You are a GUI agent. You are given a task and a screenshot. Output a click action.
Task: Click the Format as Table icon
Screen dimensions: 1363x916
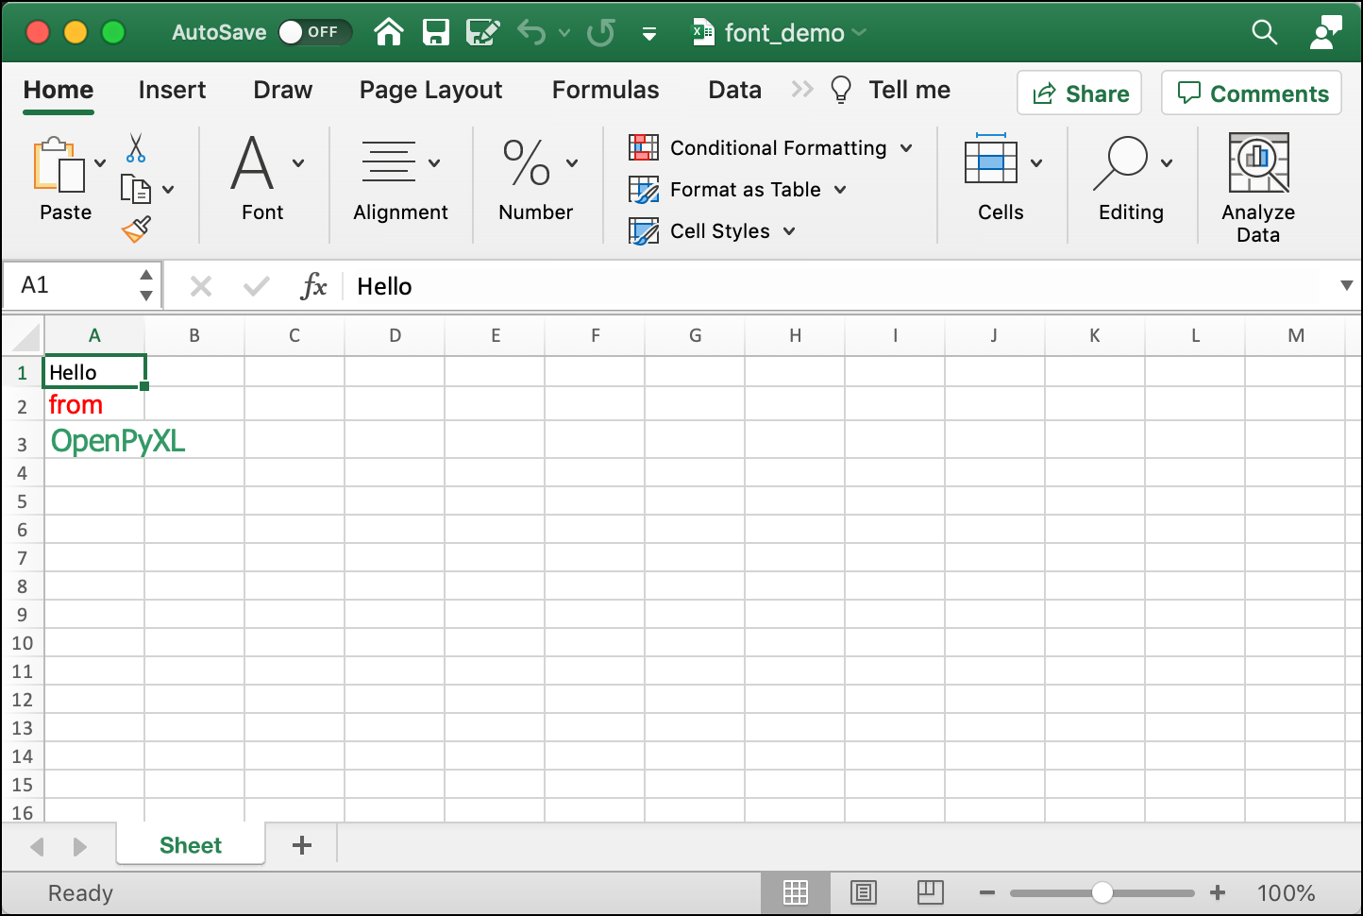(x=645, y=190)
